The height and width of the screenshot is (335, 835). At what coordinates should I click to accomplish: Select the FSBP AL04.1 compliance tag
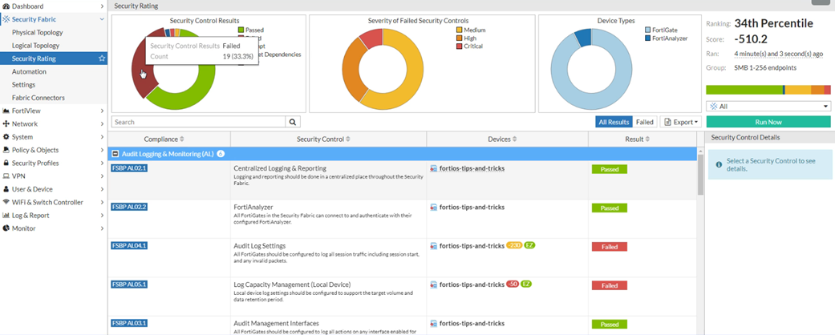coord(129,245)
